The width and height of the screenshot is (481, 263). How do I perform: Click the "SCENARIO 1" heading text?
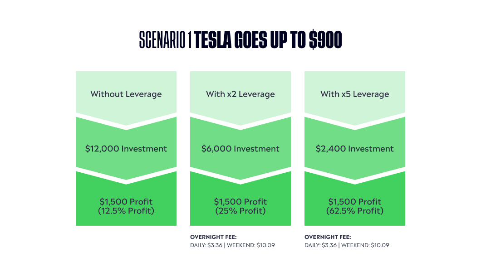point(165,40)
